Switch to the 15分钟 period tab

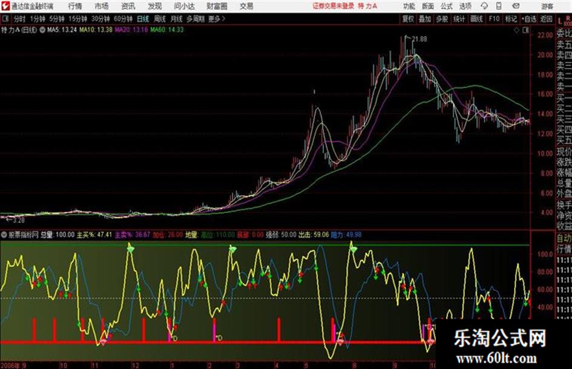78,19
